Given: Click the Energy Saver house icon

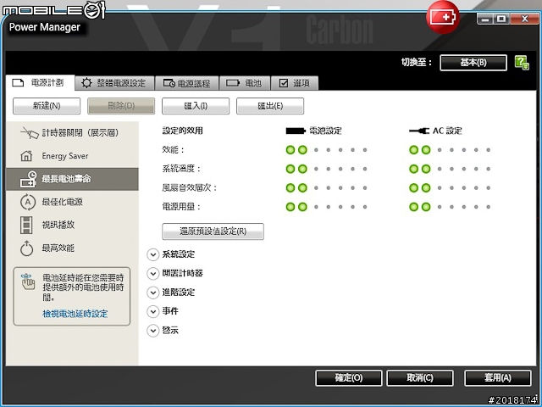Looking at the screenshot, I should tap(26, 156).
